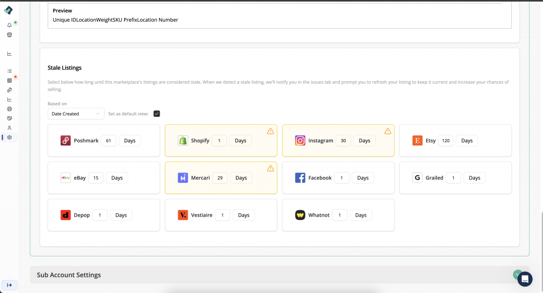Open Depop Days unit dropdown
The width and height of the screenshot is (543, 293).
(x=121, y=215)
